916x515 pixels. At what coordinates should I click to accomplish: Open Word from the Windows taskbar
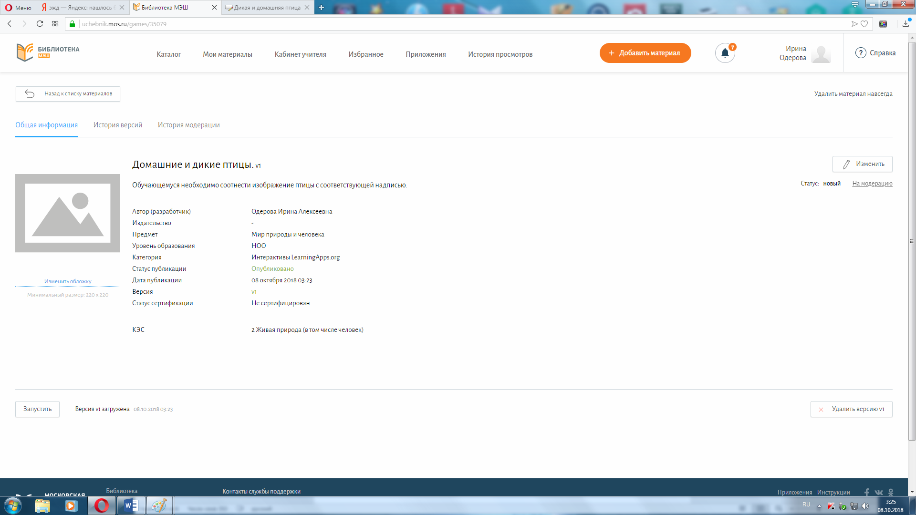(x=131, y=505)
